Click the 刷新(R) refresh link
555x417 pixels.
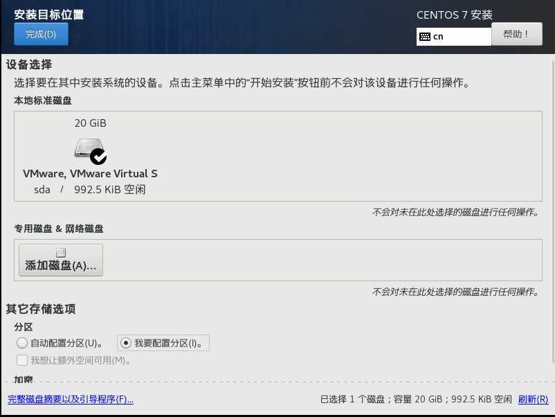[x=533, y=399]
